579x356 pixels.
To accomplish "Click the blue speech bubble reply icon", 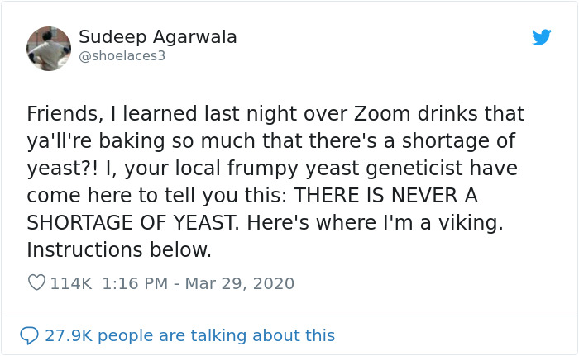I will coord(29,335).
